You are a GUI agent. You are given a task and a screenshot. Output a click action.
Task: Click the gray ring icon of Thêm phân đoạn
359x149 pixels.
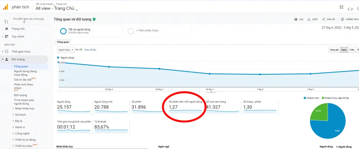[131, 31]
